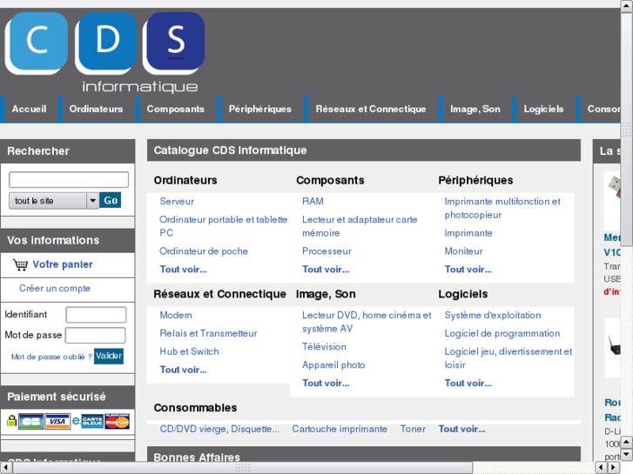Click the MasterCard logo

pos(117,421)
